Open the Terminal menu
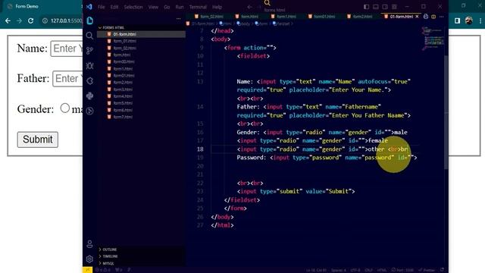The width and height of the screenshot is (485, 273). click(x=198, y=7)
